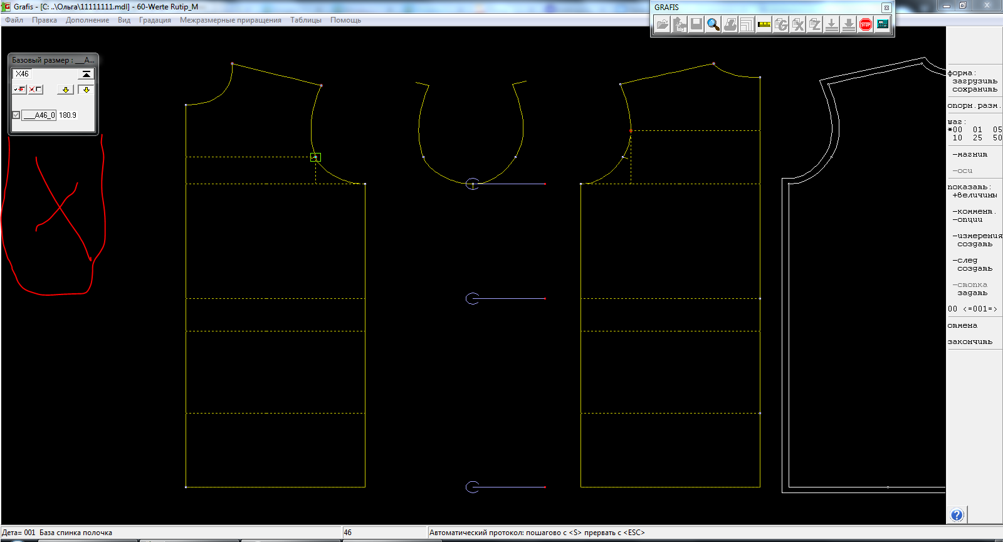
Task: Click the ___A46_0 size name field
Action: click(x=39, y=115)
